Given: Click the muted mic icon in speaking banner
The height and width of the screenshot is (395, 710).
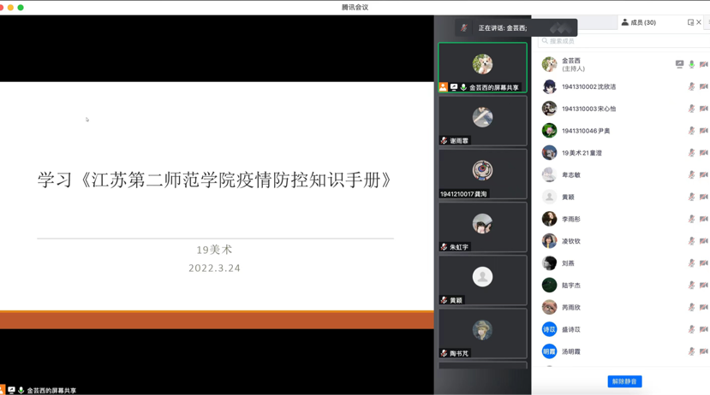Looking at the screenshot, I should point(464,28).
